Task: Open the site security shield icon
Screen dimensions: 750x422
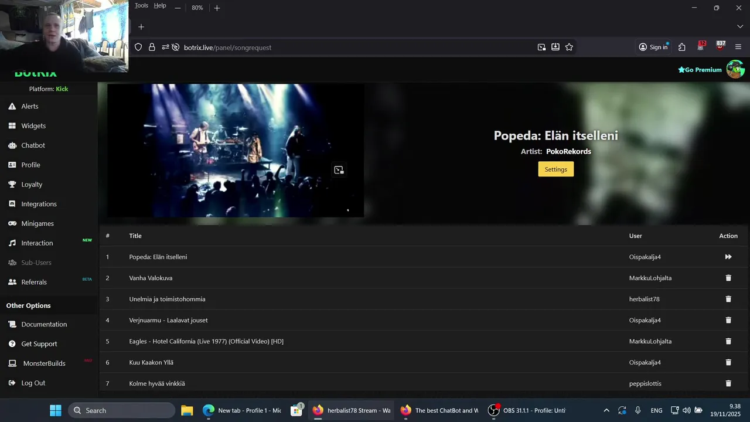Action: [138, 47]
